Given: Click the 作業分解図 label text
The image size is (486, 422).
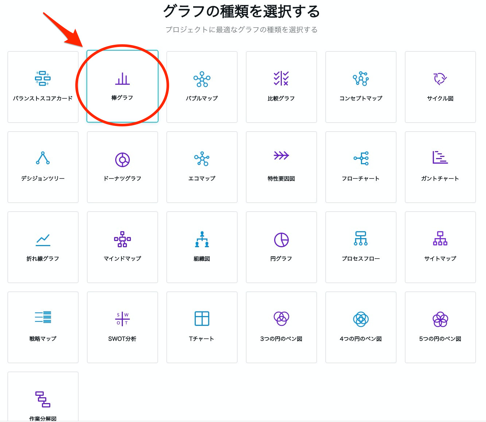Looking at the screenshot, I should coord(43,418).
